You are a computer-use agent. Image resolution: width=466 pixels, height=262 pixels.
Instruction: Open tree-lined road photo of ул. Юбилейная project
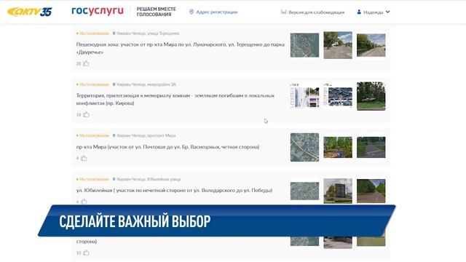click(371, 191)
